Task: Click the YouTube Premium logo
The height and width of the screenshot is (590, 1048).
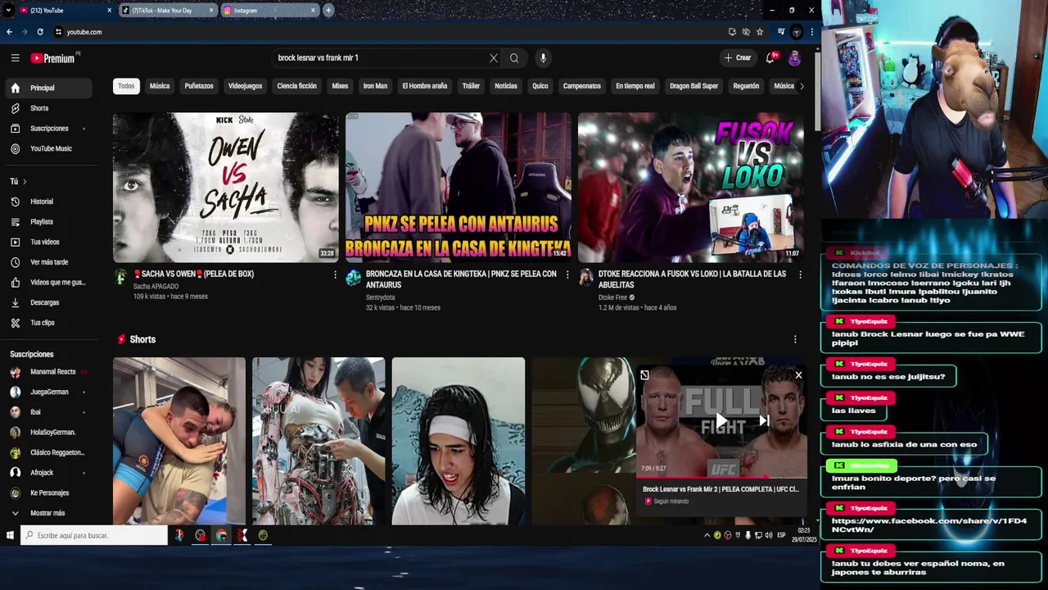Action: 54,58
